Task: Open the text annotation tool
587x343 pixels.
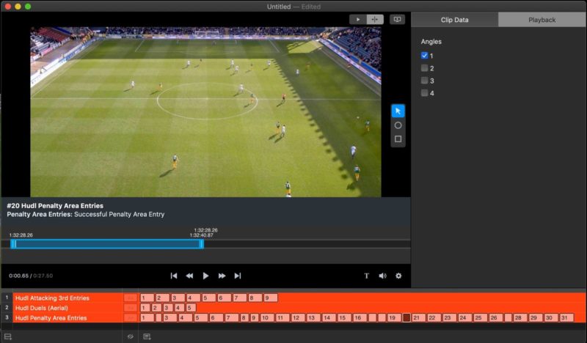Action: [366, 276]
